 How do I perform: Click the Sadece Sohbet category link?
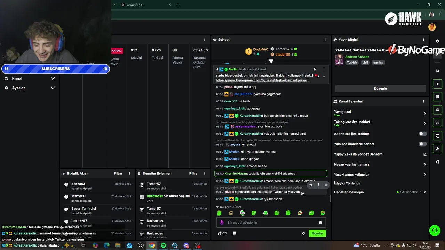coord(357,57)
